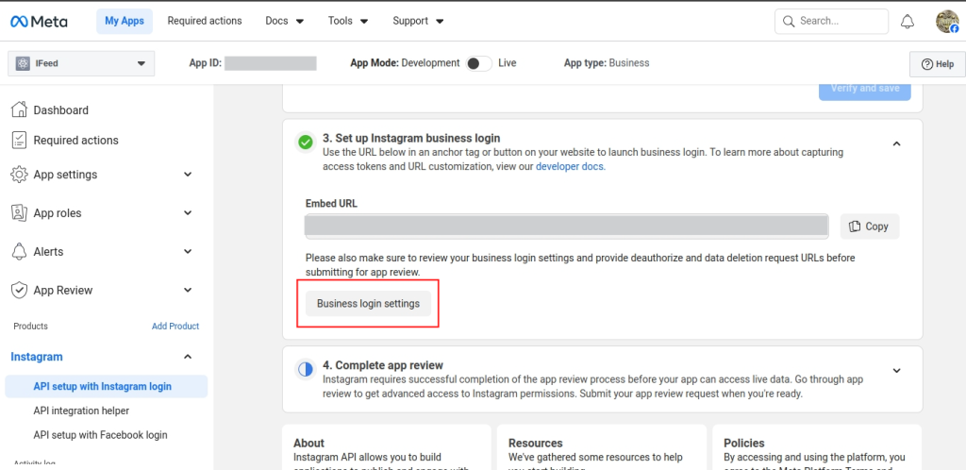Expand step 4 Complete app review
The image size is (966, 470).
coord(897,370)
